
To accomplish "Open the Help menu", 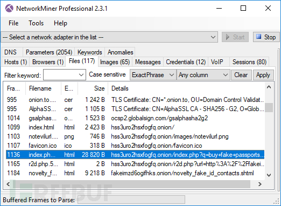I will click(60, 23).
